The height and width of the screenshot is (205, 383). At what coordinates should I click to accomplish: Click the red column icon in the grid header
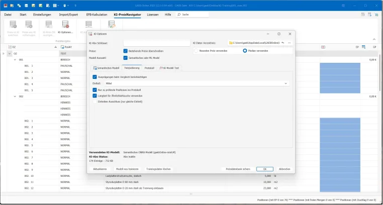click(x=323, y=47)
